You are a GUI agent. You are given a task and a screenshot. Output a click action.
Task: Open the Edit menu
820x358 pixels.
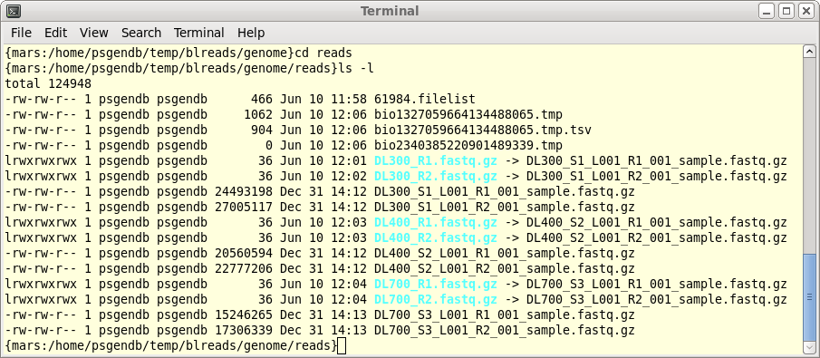pyautogui.click(x=55, y=33)
